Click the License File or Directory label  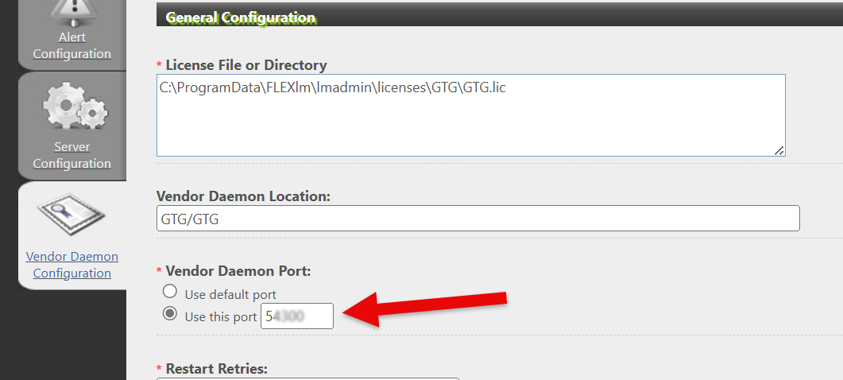click(x=246, y=66)
